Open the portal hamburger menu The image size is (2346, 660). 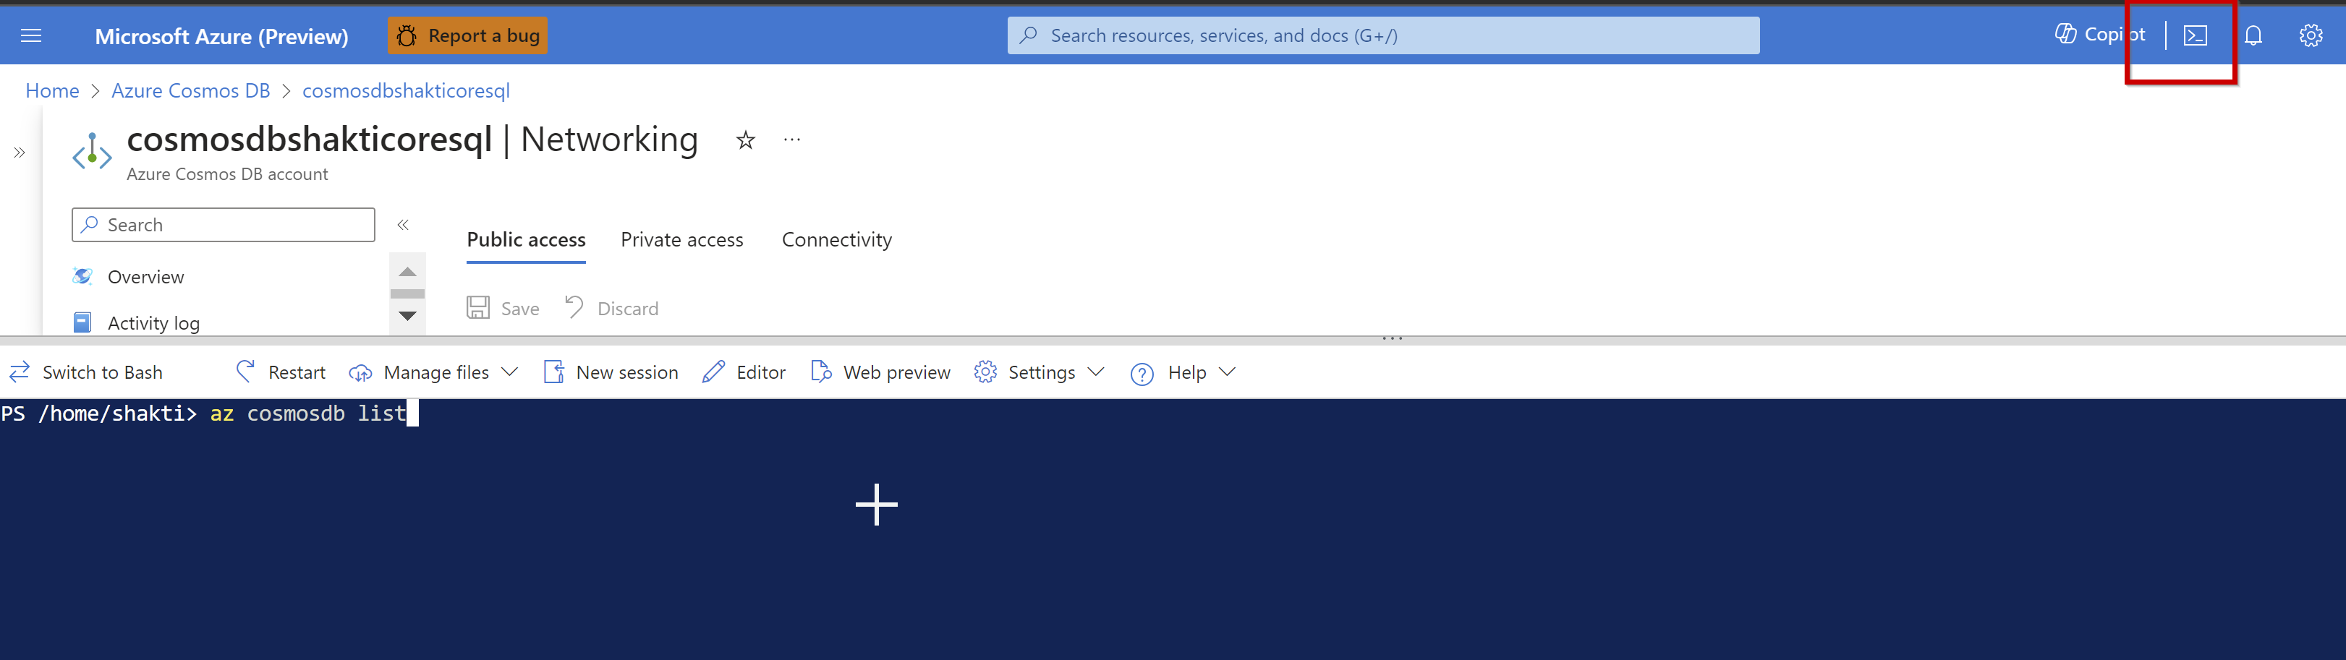pyautogui.click(x=30, y=35)
